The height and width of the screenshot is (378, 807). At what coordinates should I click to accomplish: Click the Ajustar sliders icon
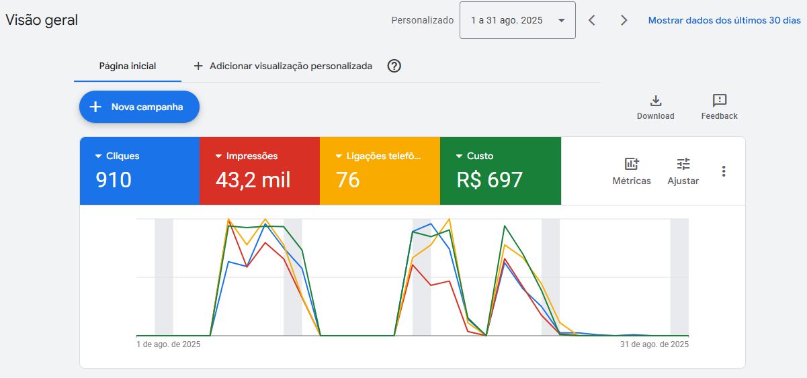click(683, 164)
